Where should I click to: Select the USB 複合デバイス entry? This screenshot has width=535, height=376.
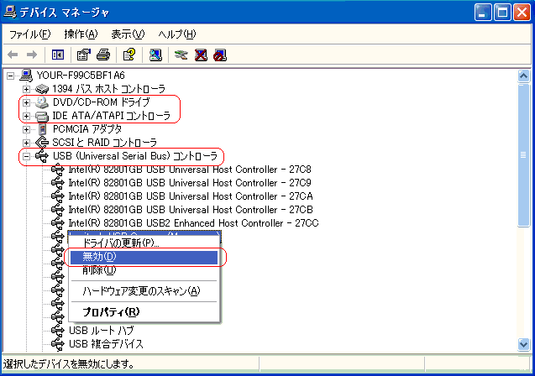pyautogui.click(x=106, y=343)
